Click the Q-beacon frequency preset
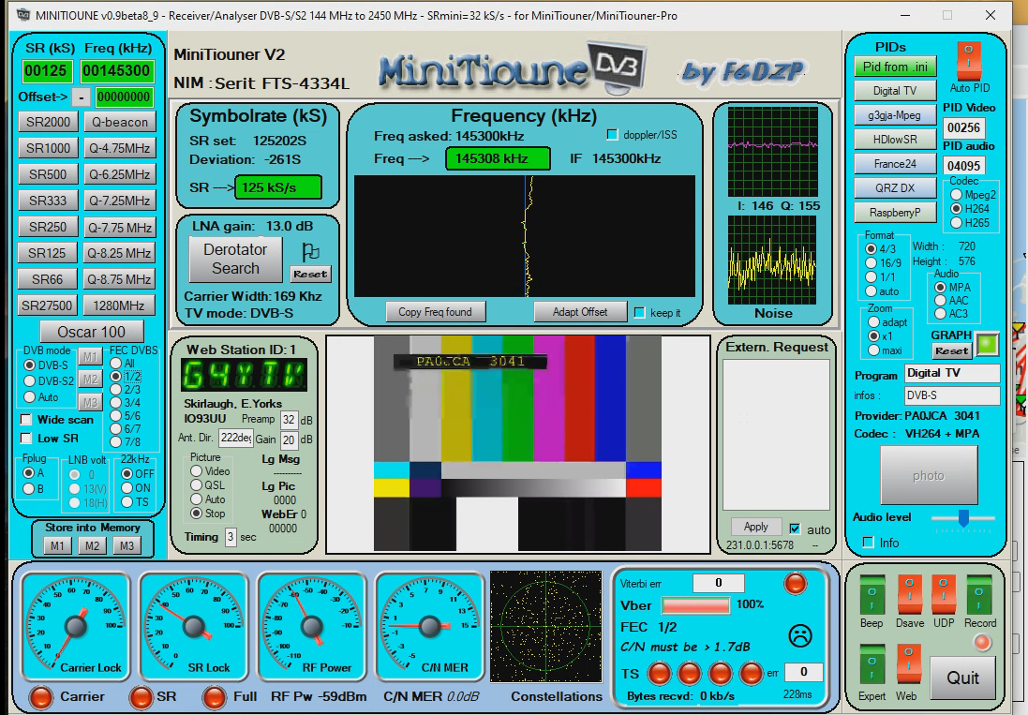 click(120, 122)
